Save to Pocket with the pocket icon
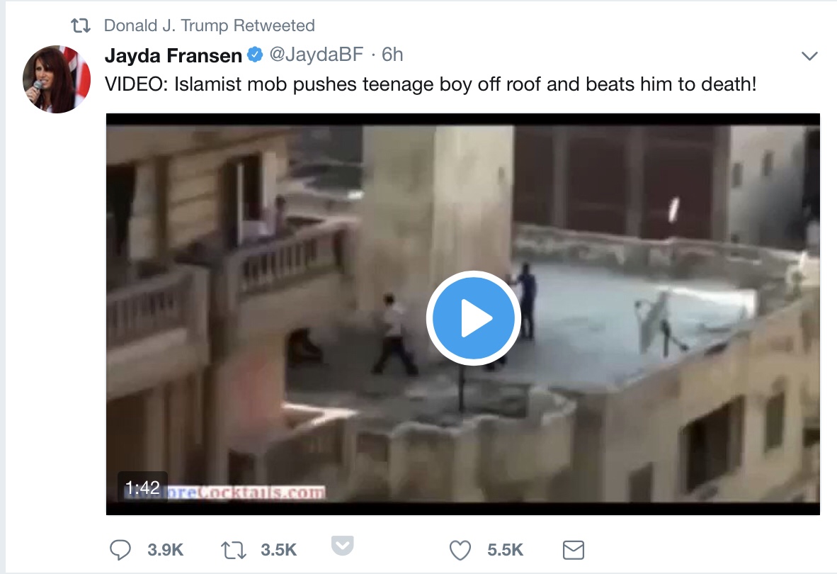The width and height of the screenshot is (837, 574). (x=342, y=546)
